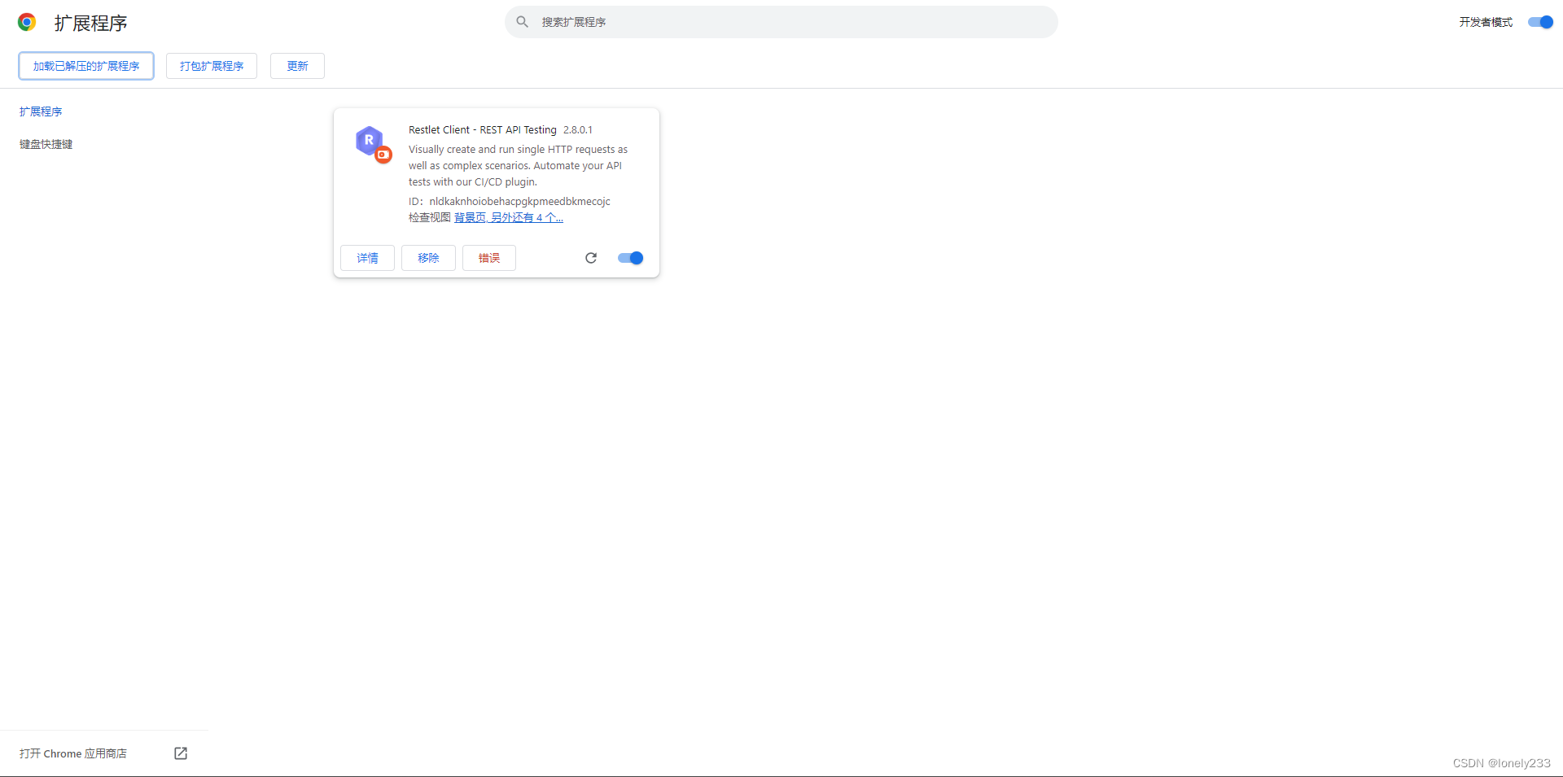1563x777 pixels.
Task: Click the external-link icon for Chrome store
Action: point(181,753)
